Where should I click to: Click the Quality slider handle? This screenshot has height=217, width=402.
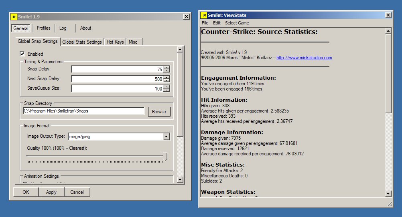pyautogui.click(x=165, y=157)
